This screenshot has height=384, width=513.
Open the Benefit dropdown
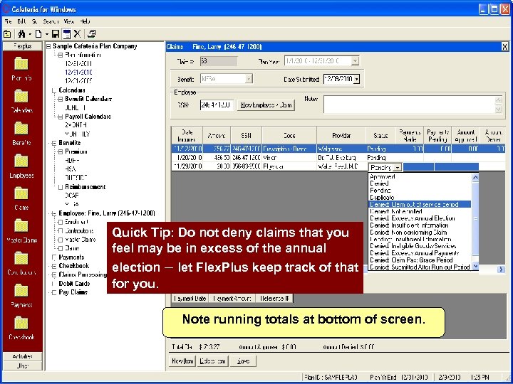point(249,79)
